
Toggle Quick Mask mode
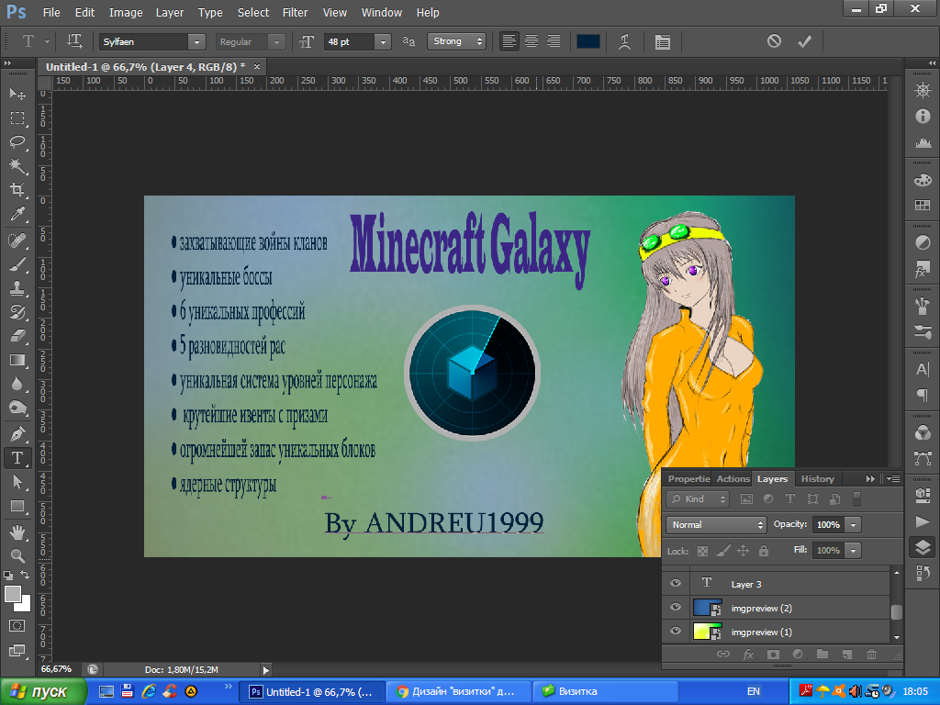17,626
